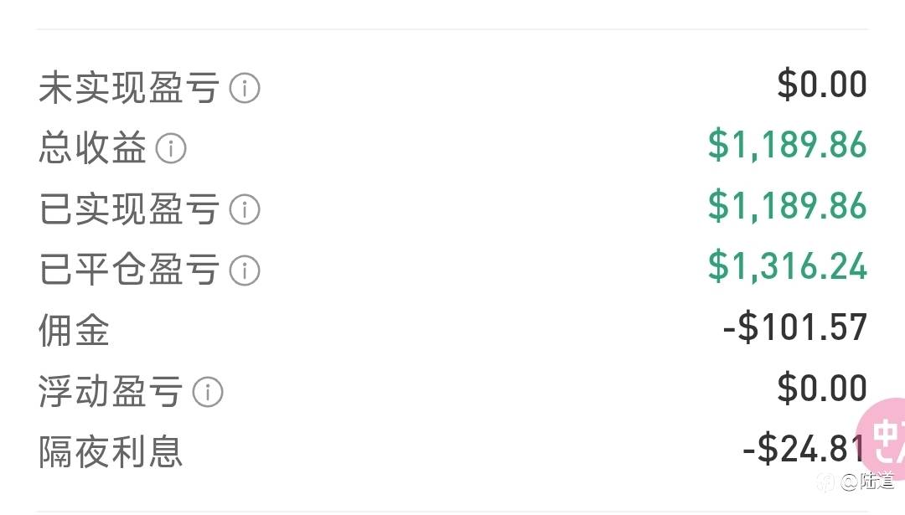Select the 未实现盈亏 label
The height and width of the screenshot is (515, 905).
click(x=129, y=88)
